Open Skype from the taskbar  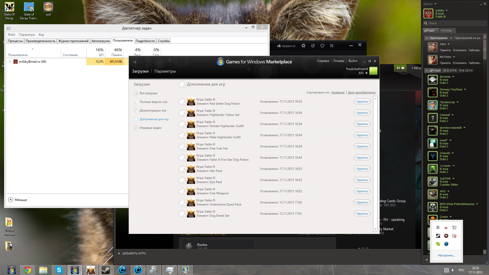pyautogui.click(x=59, y=270)
